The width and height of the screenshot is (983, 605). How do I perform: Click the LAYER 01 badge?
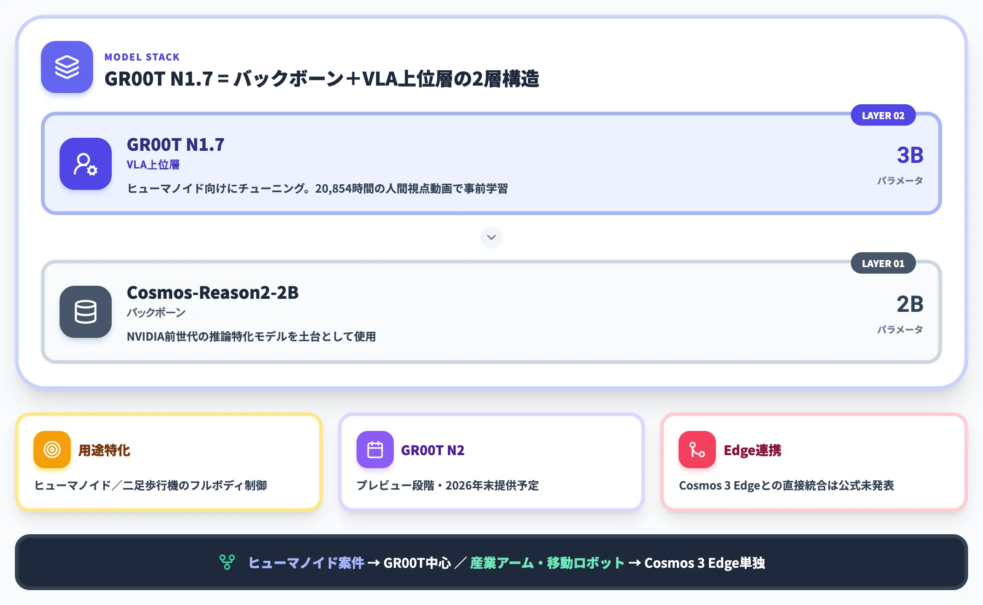coord(883,263)
